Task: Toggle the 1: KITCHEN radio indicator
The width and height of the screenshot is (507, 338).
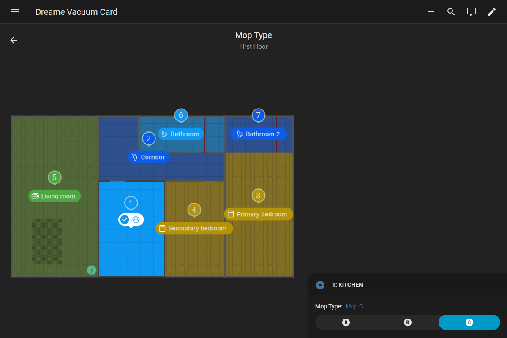Action: coord(320,285)
